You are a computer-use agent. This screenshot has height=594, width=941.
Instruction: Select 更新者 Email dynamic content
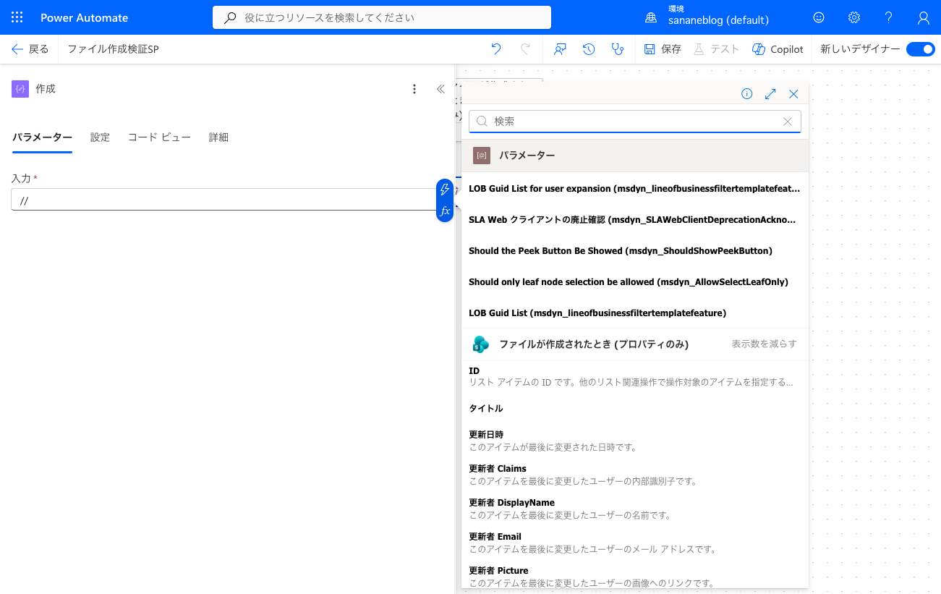coord(635,543)
